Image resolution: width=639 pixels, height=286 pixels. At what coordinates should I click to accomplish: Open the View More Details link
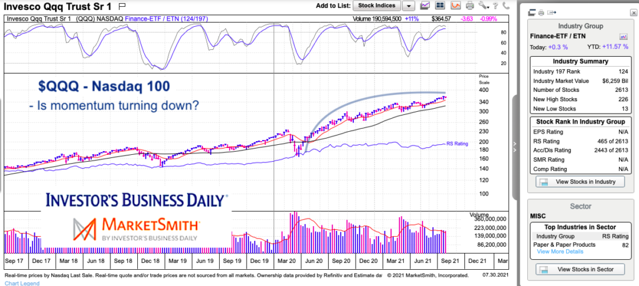tap(560, 252)
